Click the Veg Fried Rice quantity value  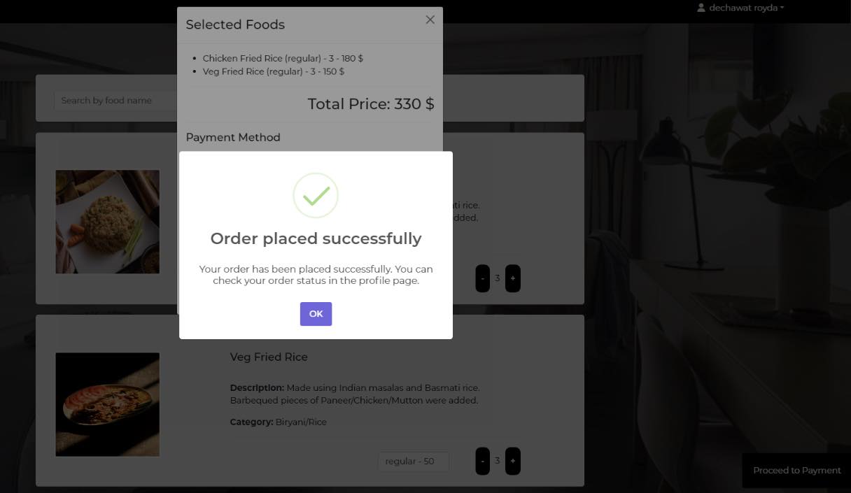click(498, 461)
